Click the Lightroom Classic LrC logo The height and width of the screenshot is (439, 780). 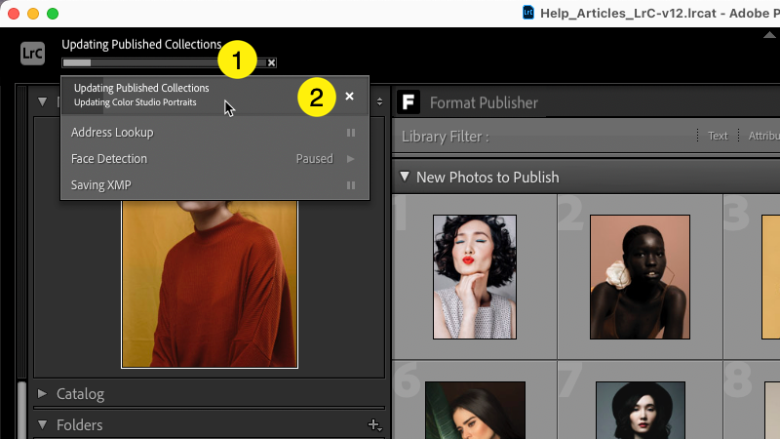click(x=32, y=53)
